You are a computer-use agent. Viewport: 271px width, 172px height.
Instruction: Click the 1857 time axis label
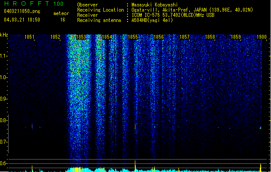tap(184, 37)
